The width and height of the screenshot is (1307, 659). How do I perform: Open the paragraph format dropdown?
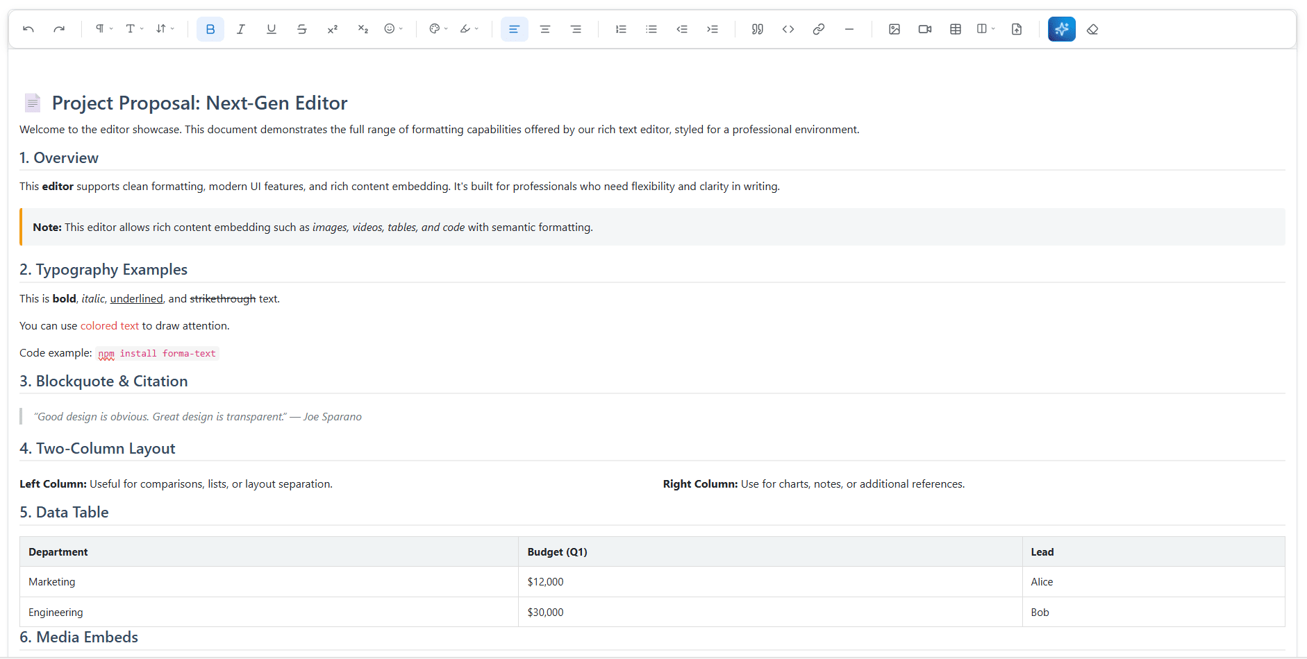click(x=104, y=29)
